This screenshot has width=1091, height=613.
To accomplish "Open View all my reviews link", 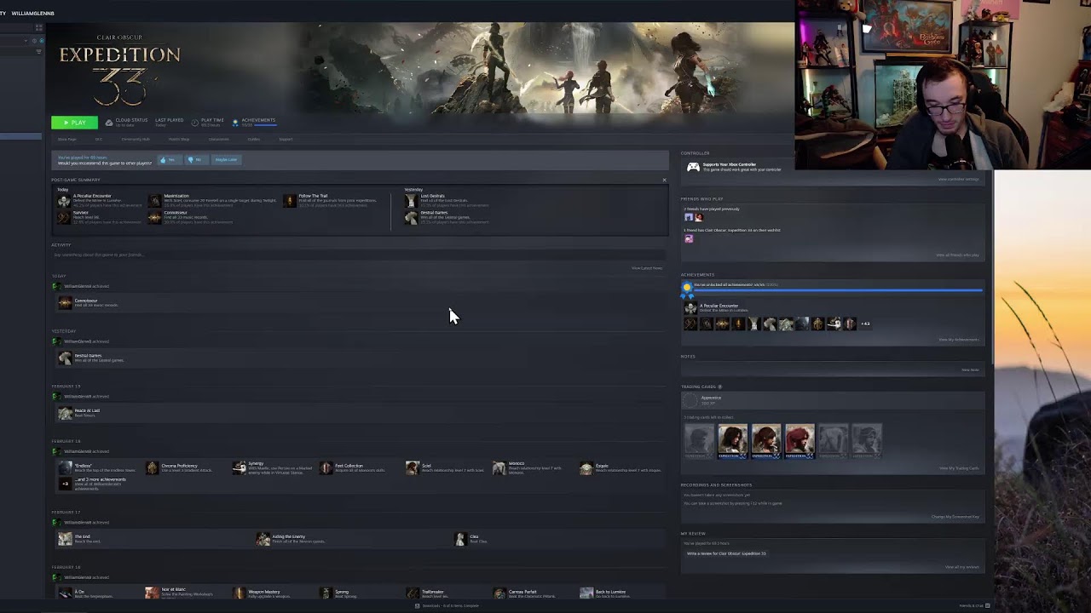I will pos(962,567).
